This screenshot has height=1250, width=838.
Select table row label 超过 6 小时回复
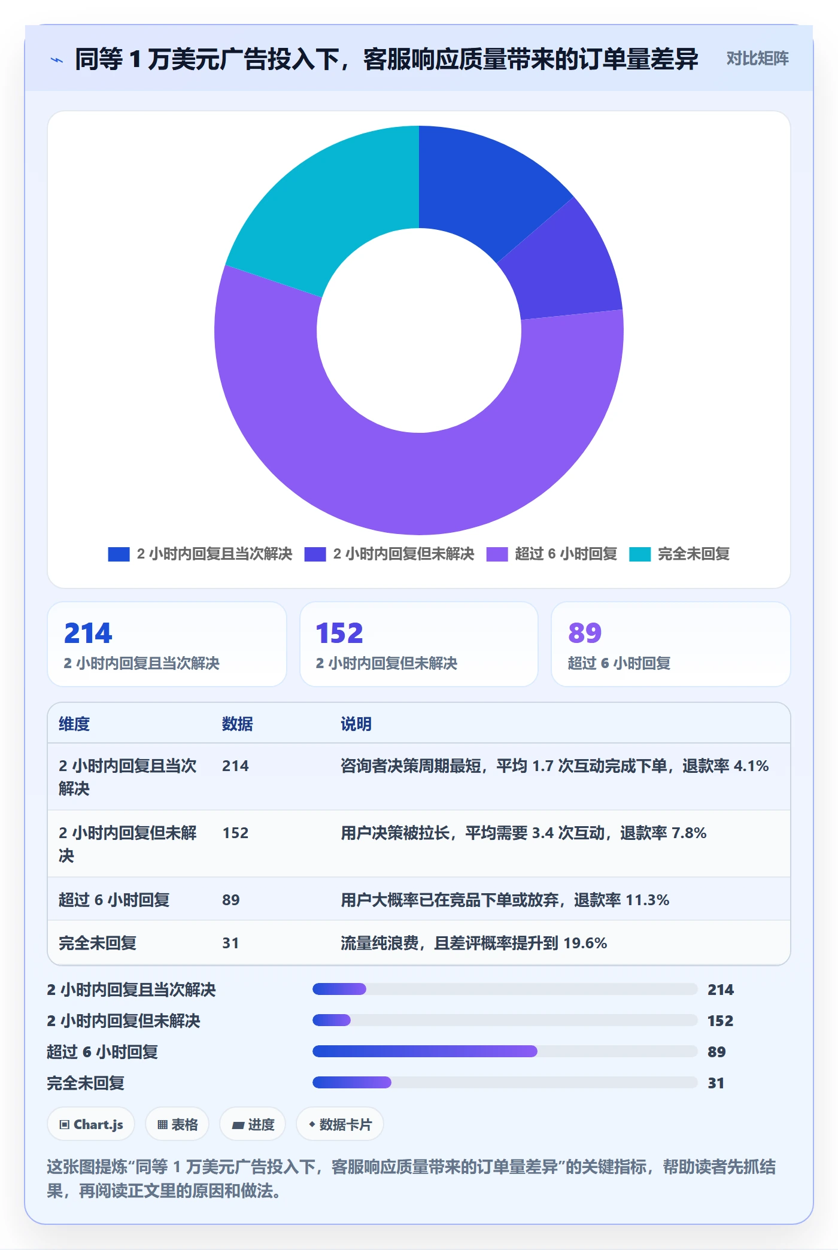pos(114,900)
